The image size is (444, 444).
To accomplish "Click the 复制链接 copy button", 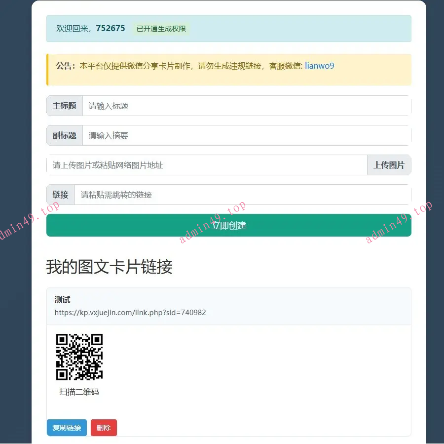I will [66, 427].
